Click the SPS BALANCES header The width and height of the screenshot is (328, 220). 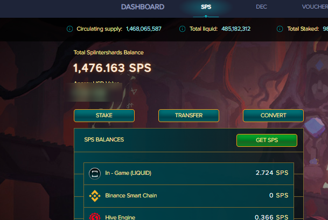coord(104,139)
